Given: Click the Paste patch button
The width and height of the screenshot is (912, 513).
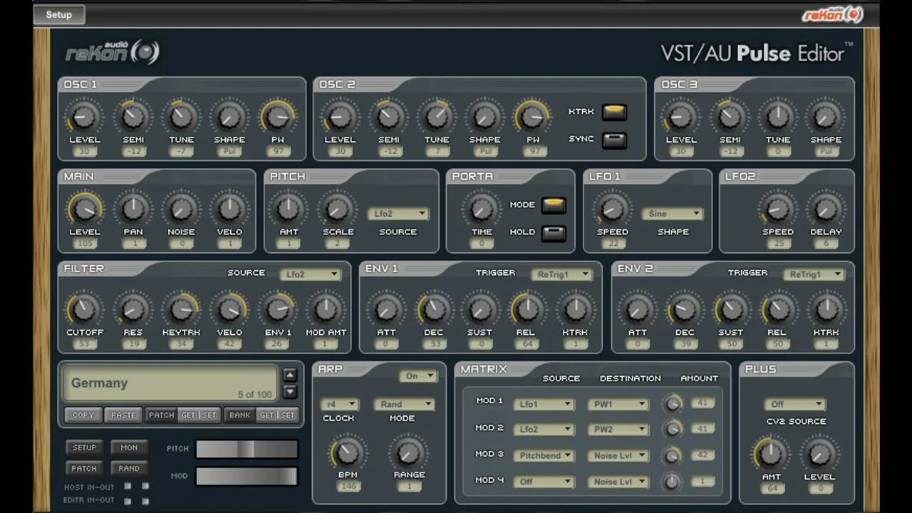Looking at the screenshot, I should [123, 415].
